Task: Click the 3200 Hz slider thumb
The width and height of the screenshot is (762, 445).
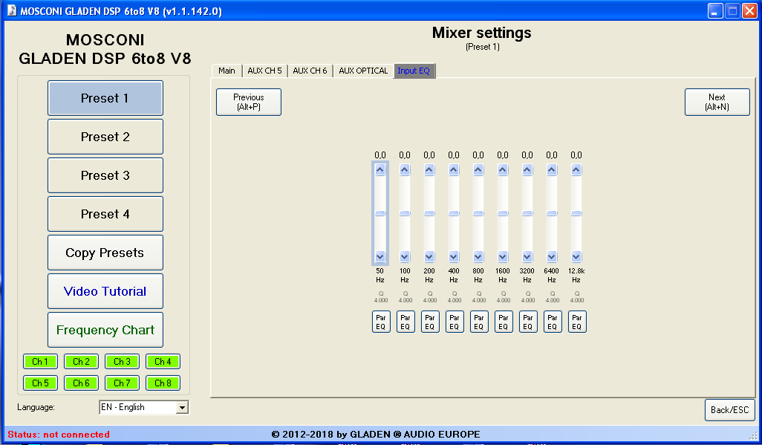Action: click(x=527, y=213)
